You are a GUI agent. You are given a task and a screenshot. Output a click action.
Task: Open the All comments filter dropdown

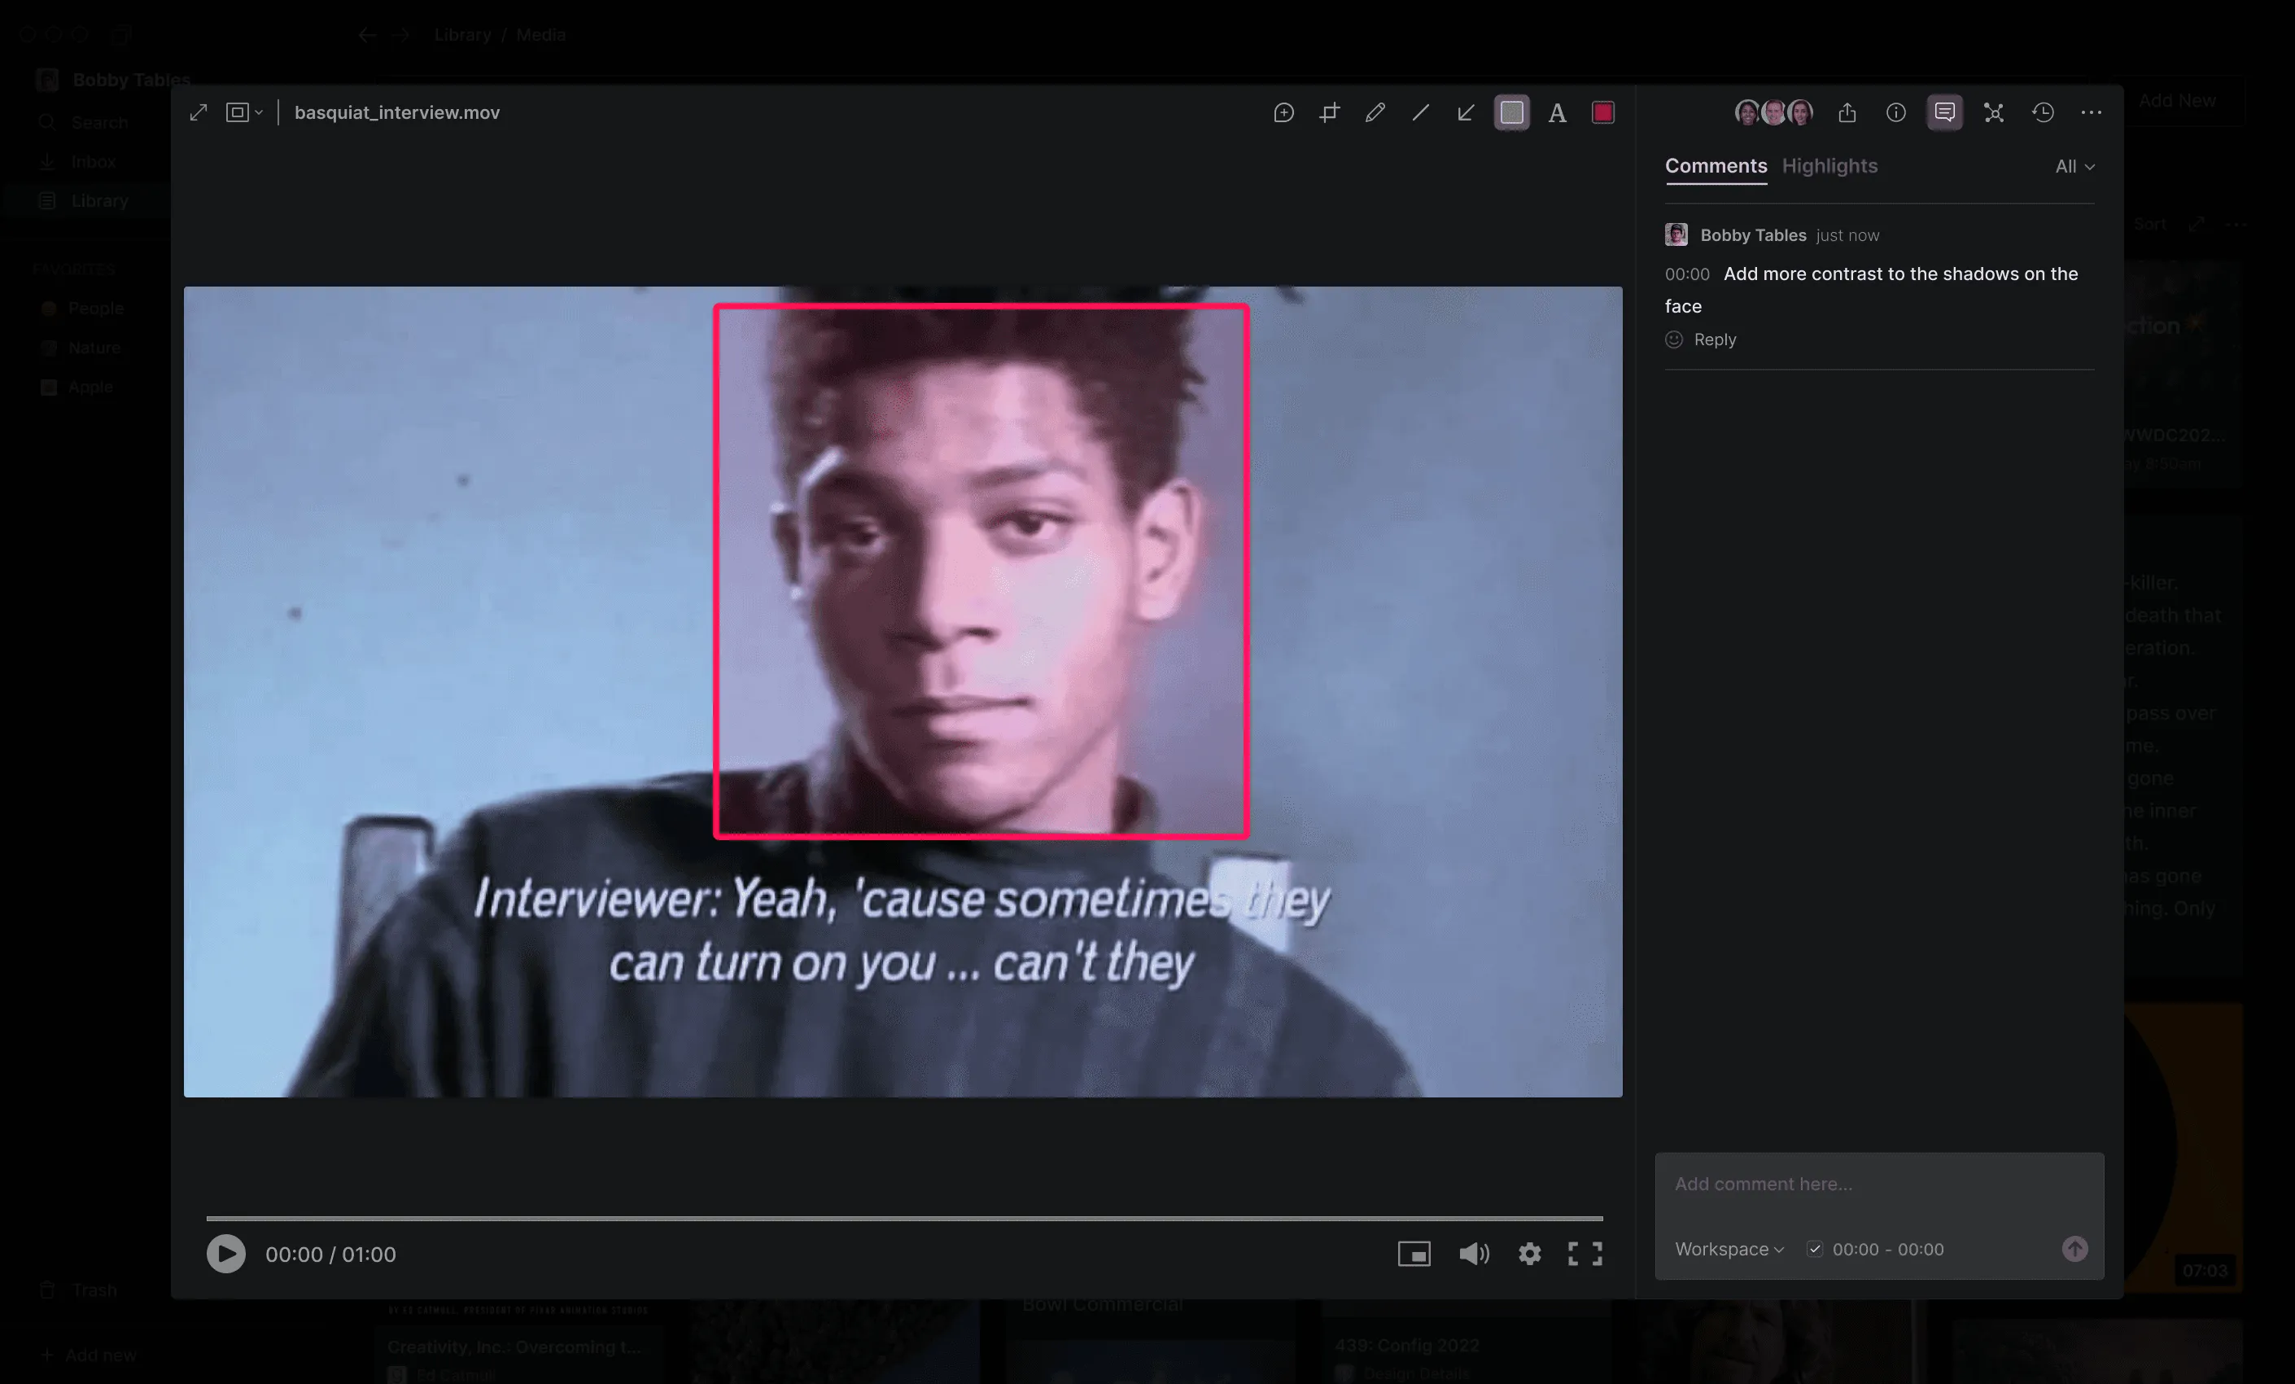click(x=2074, y=167)
